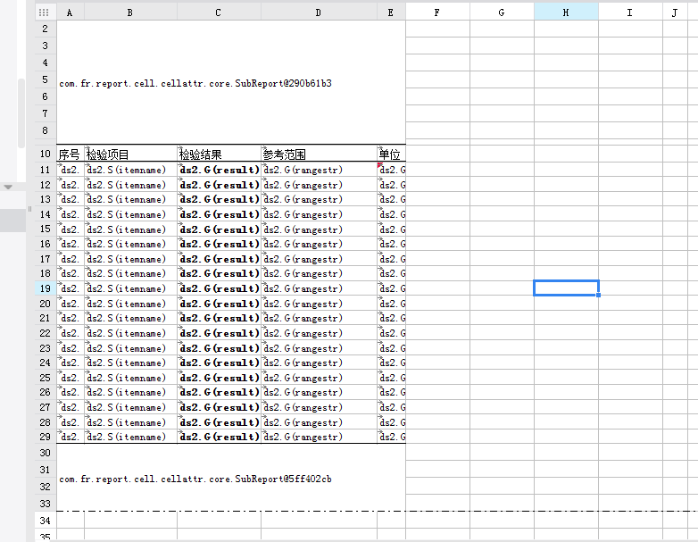698x542 pixels.
Task: Click ds2.S(itemname) cell in row 11
Action: pyautogui.click(x=130, y=170)
